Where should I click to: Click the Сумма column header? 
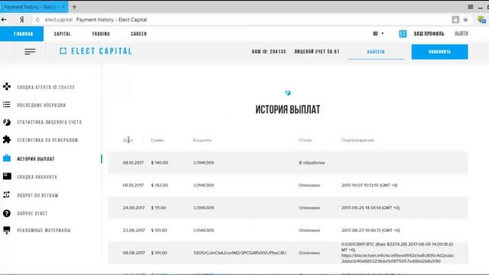[x=157, y=141]
